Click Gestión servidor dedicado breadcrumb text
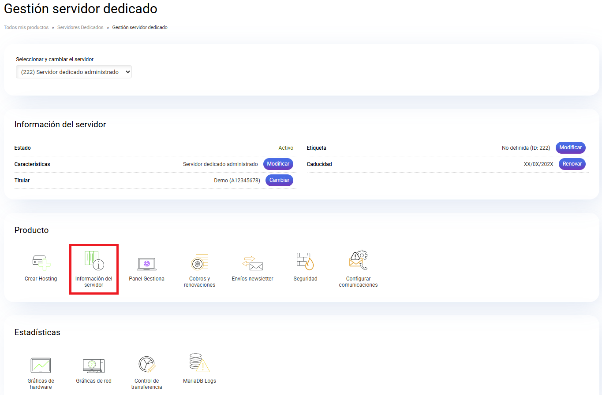The height and width of the screenshot is (395, 602). pos(140,27)
